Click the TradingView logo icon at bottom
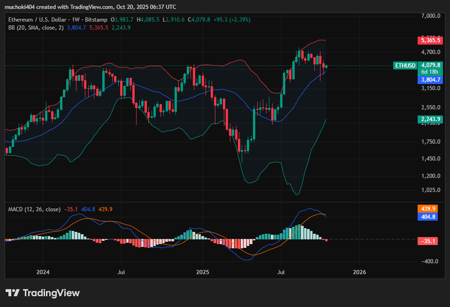Image resolution: width=450 pixels, height=307 pixels. [13, 293]
